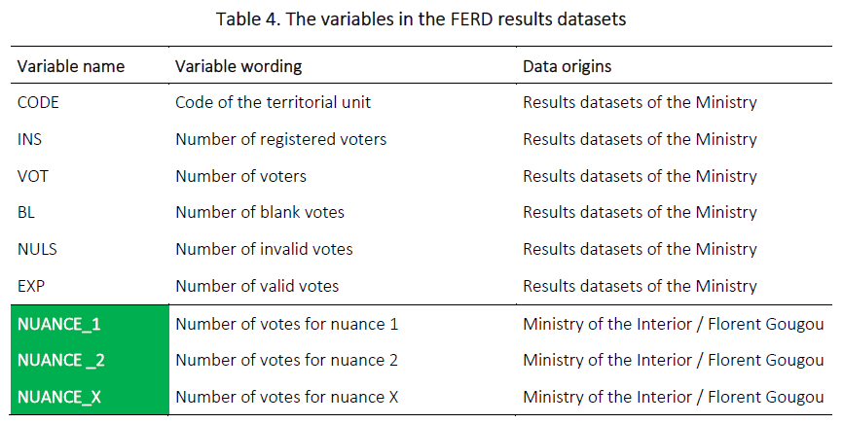The height and width of the screenshot is (424, 843).
Task: Click 'Number of invalid votes' cell
Action: (x=264, y=249)
